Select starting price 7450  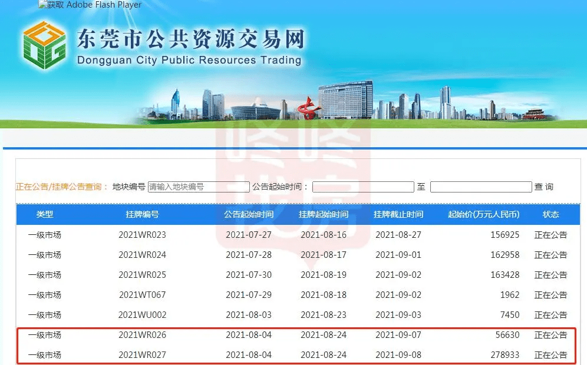[510, 315]
